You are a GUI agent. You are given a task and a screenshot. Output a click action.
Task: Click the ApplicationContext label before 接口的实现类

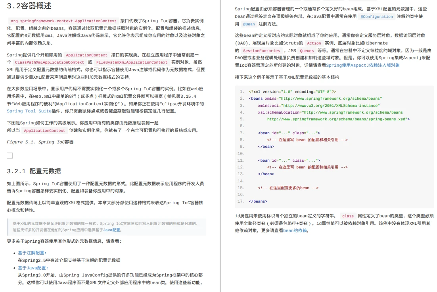point(86,55)
